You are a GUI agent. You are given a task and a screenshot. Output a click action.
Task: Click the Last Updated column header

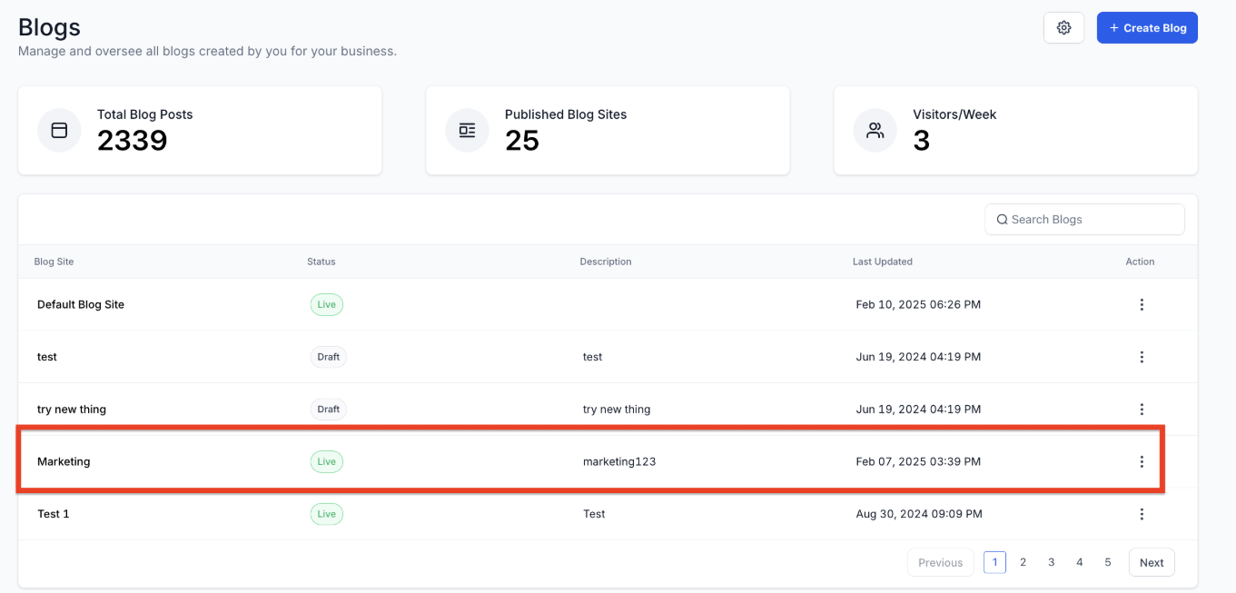(x=882, y=262)
